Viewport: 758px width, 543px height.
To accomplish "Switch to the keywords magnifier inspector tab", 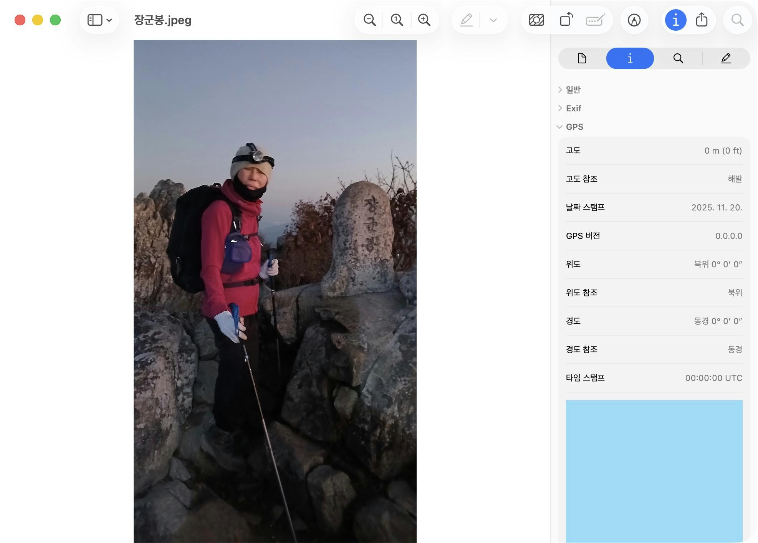I will click(x=678, y=58).
